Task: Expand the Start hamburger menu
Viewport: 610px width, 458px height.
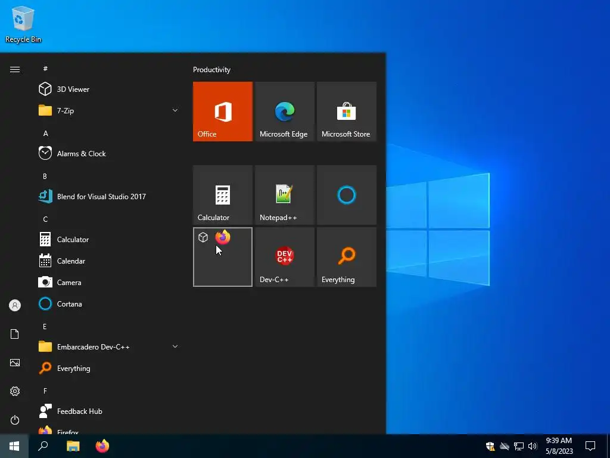Action: [x=15, y=69]
